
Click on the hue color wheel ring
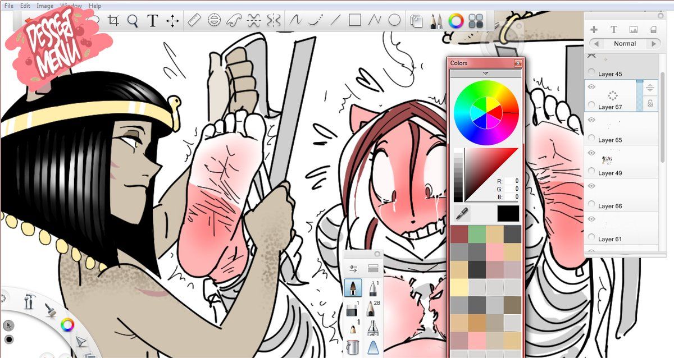(486, 112)
